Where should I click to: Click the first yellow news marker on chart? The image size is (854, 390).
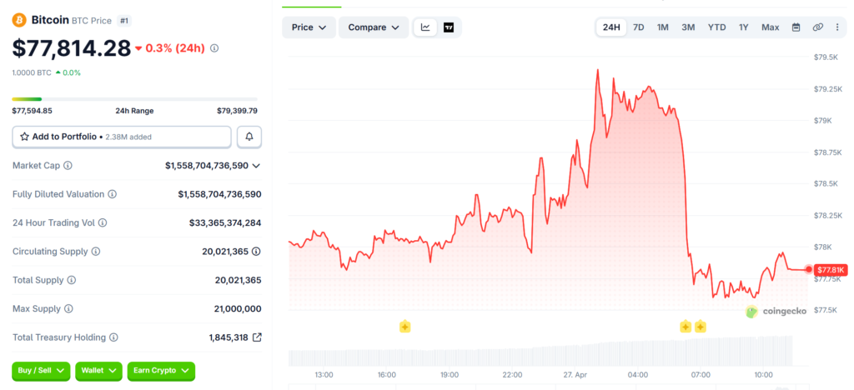[x=404, y=326]
